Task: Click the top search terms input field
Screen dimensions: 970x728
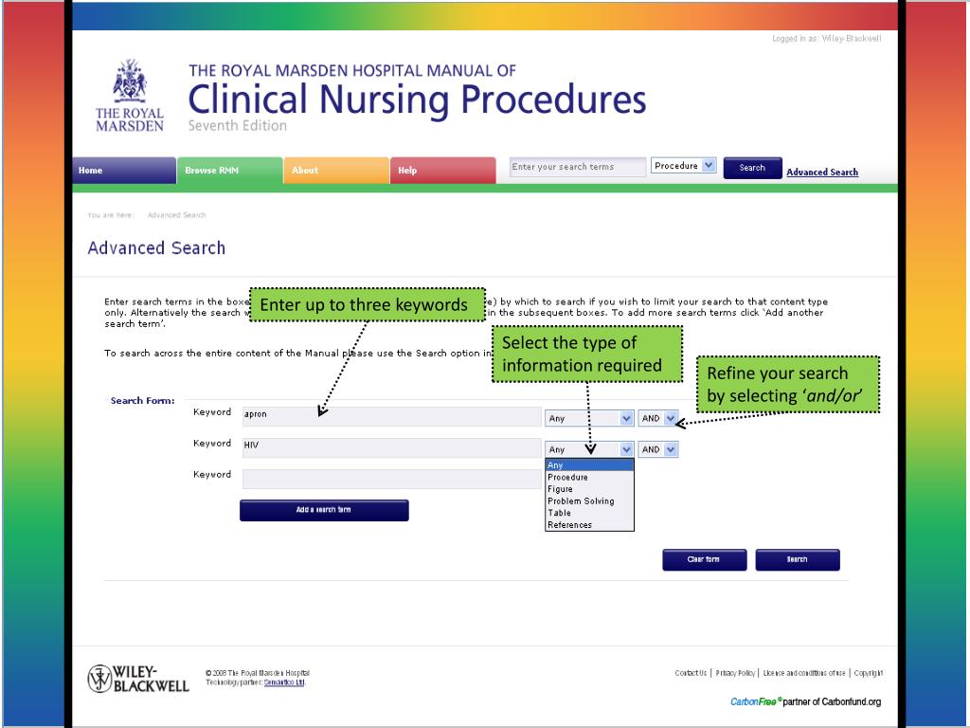Action: coord(577,167)
